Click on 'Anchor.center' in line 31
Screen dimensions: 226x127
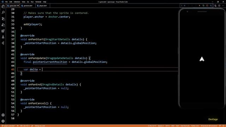click(58, 17)
